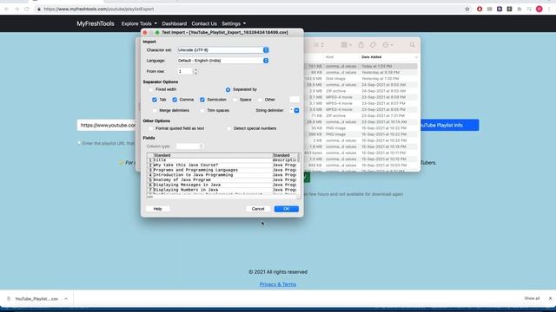Click the browser back arrow

6,9
